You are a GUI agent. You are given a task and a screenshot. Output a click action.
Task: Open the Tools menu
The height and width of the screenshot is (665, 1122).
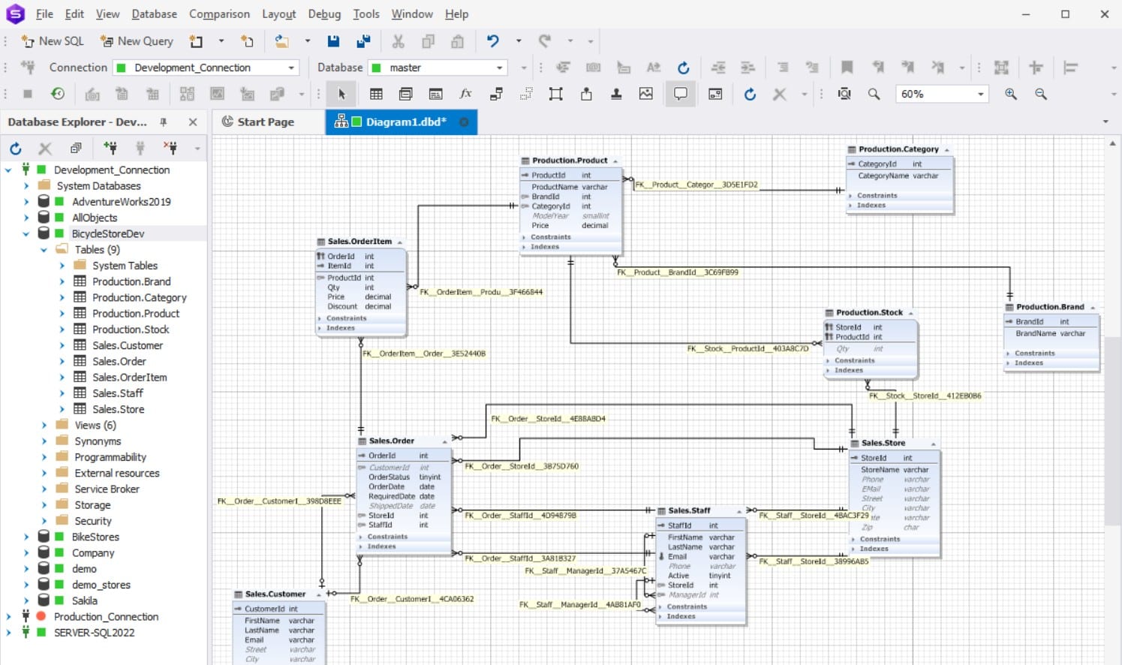tap(366, 14)
